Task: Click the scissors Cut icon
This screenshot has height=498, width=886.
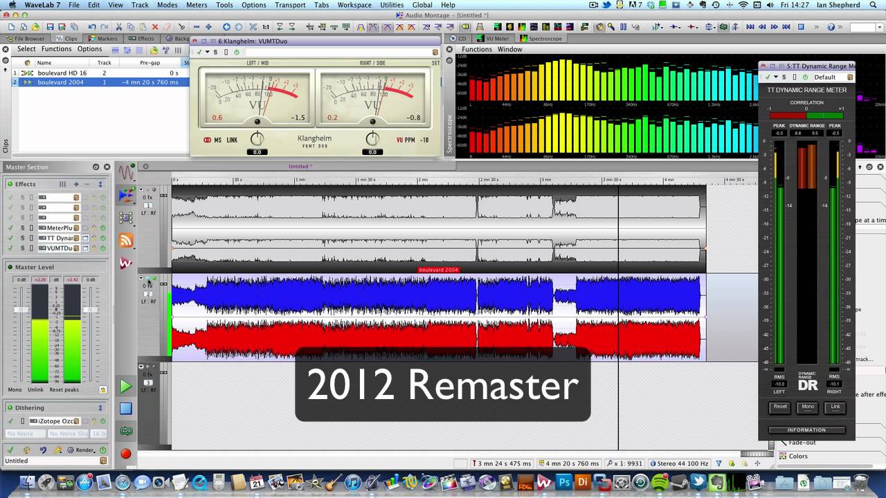Action: (x=119, y=27)
